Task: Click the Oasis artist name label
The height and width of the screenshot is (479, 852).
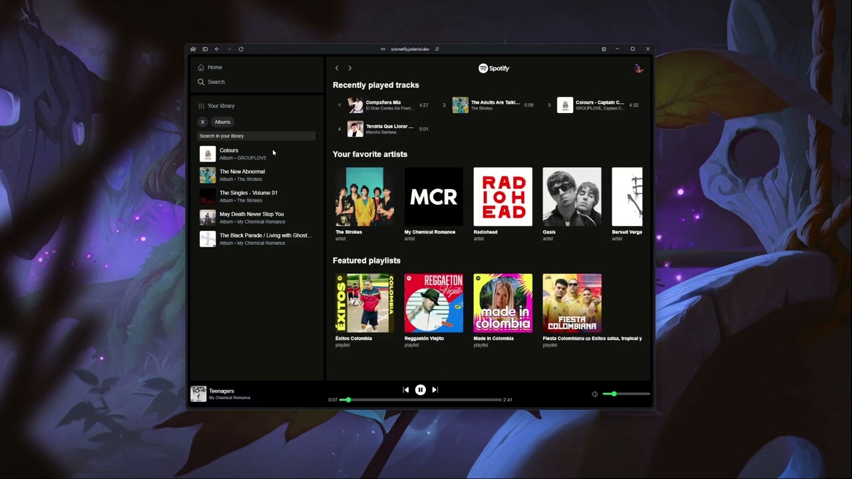Action: tap(549, 232)
